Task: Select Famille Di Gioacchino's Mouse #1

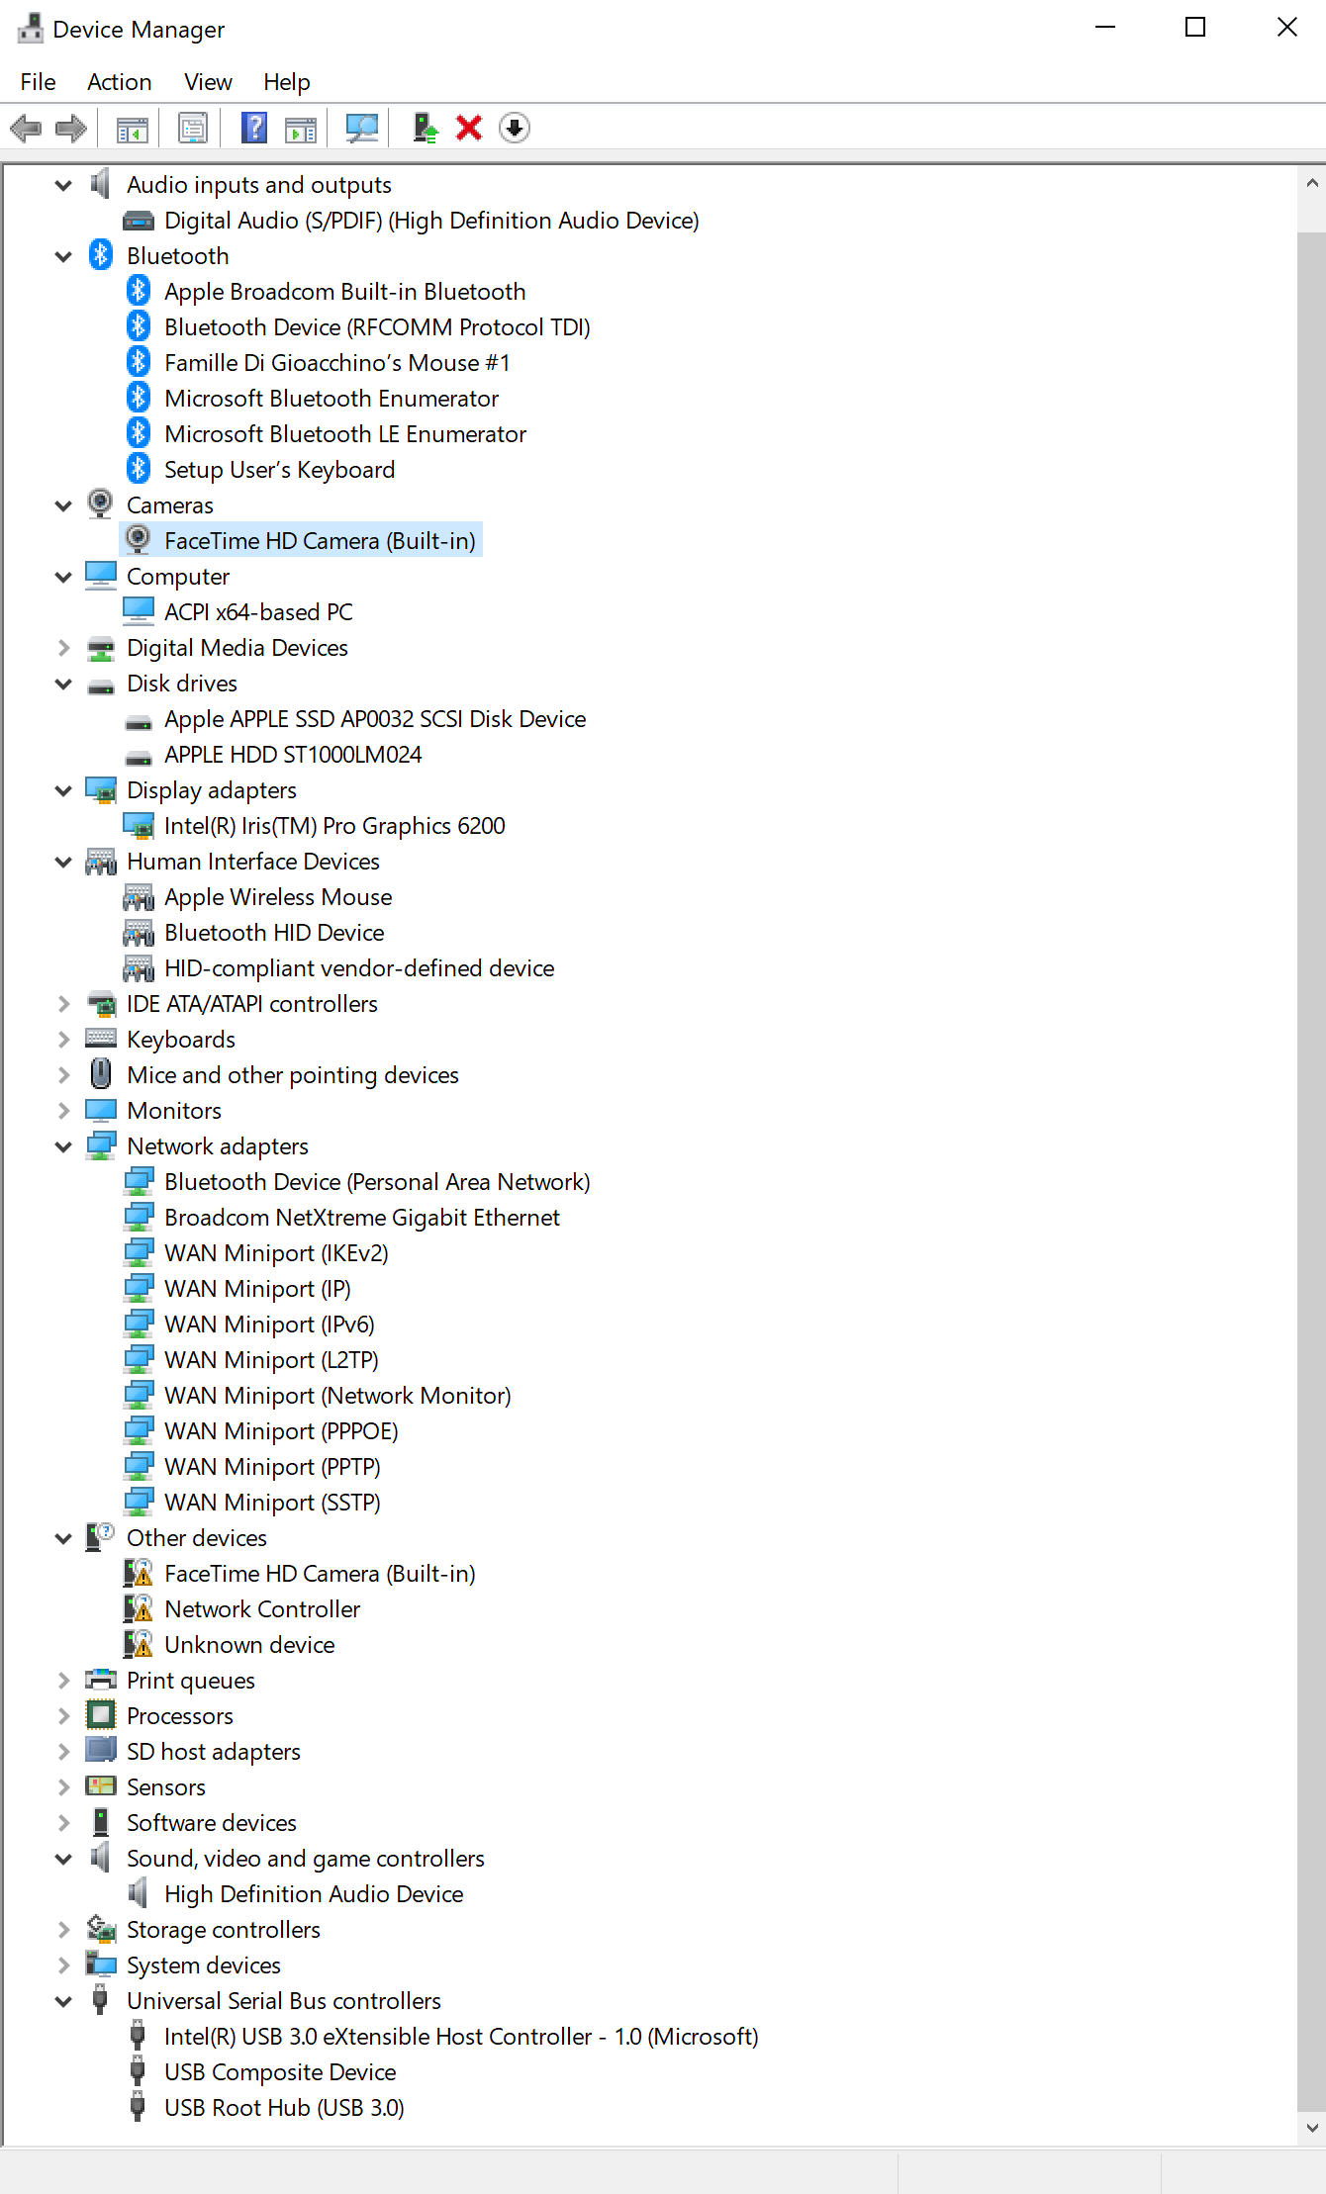Action: tap(336, 363)
